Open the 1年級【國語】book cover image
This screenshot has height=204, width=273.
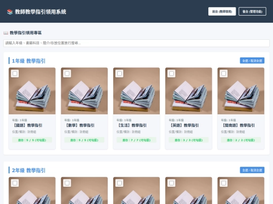tap(32, 91)
